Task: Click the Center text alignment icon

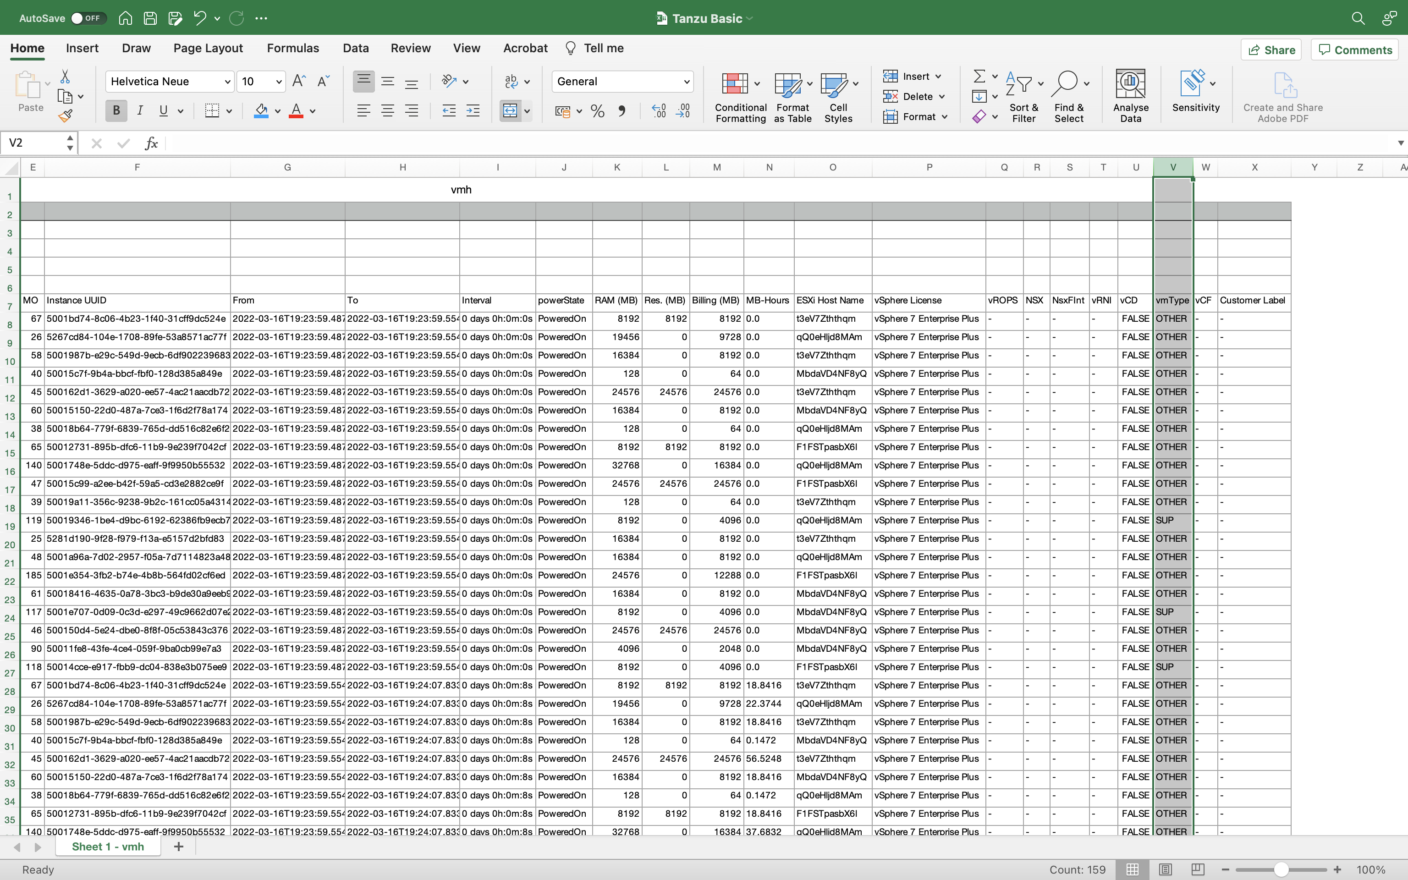Action: pyautogui.click(x=387, y=110)
